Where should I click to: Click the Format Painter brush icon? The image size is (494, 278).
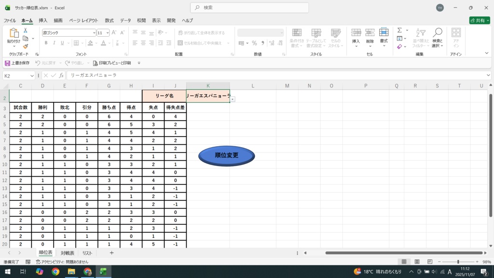[x=26, y=46]
